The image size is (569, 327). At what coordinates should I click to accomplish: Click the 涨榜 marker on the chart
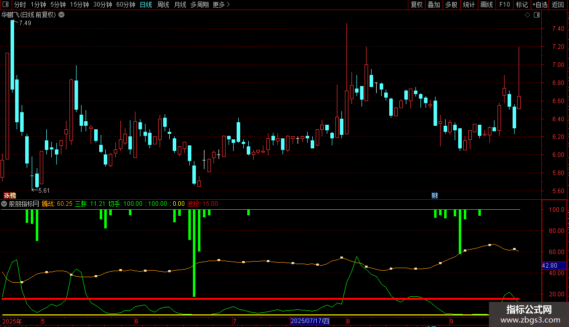10,195
